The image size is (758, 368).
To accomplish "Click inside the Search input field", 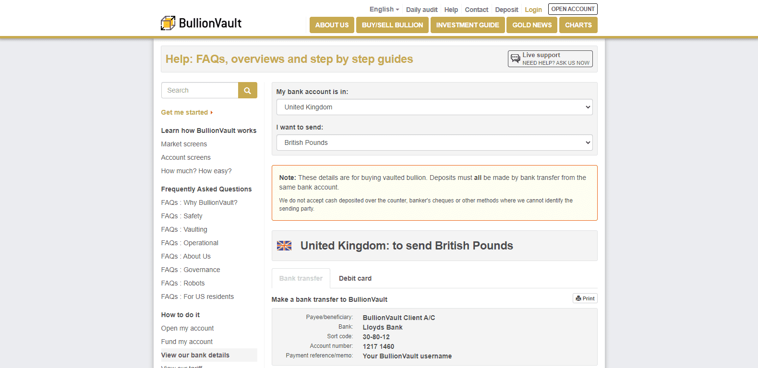I will coord(200,90).
